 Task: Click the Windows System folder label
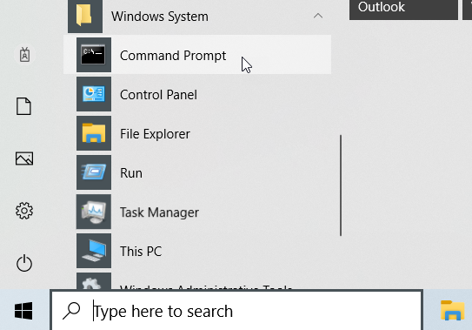160,17
